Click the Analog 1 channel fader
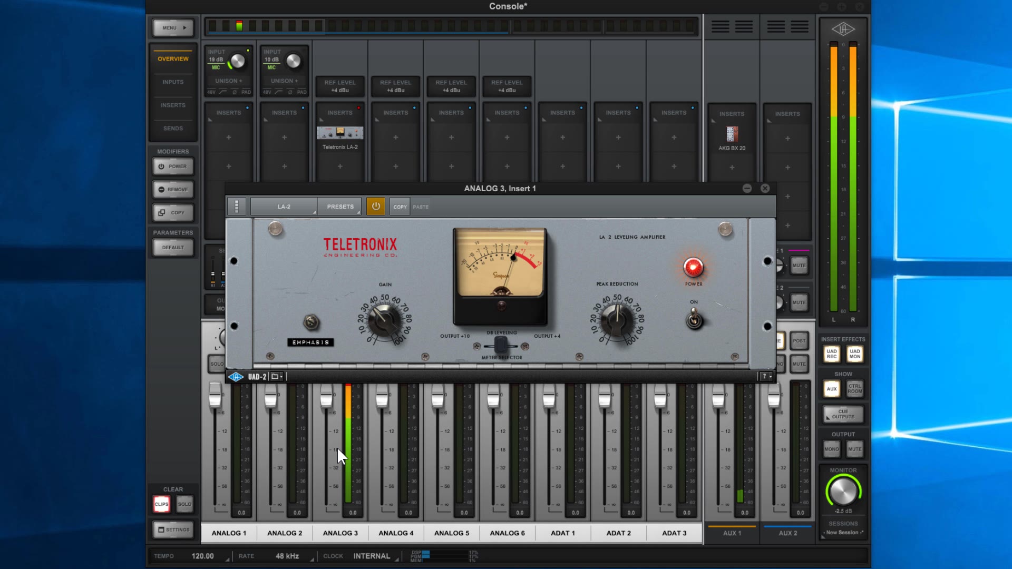The height and width of the screenshot is (569, 1012). pos(215,396)
